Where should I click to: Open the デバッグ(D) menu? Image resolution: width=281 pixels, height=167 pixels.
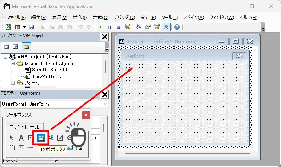pos(125,18)
